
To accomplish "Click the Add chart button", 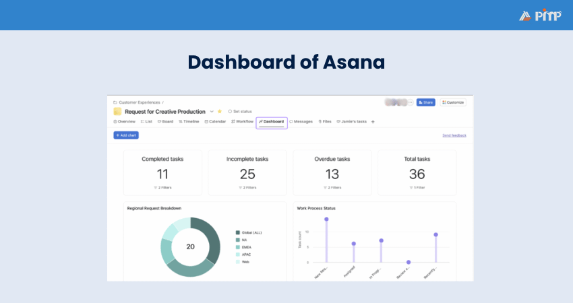I will [126, 135].
